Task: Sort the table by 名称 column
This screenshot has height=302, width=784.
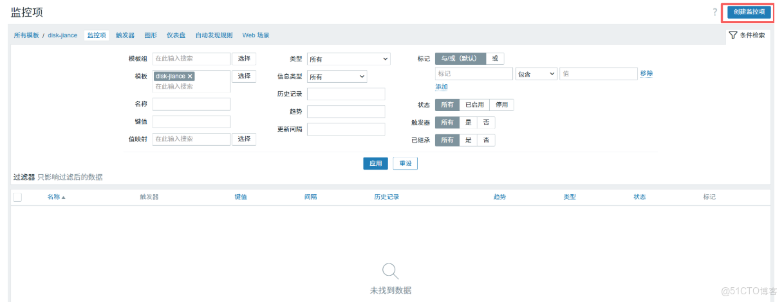Action: [x=57, y=197]
